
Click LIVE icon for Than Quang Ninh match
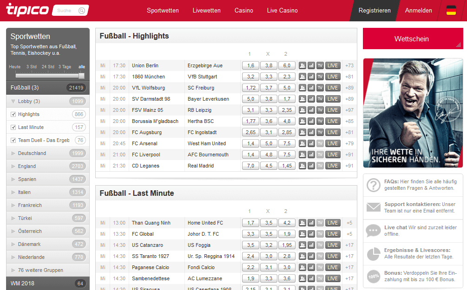pos(333,223)
